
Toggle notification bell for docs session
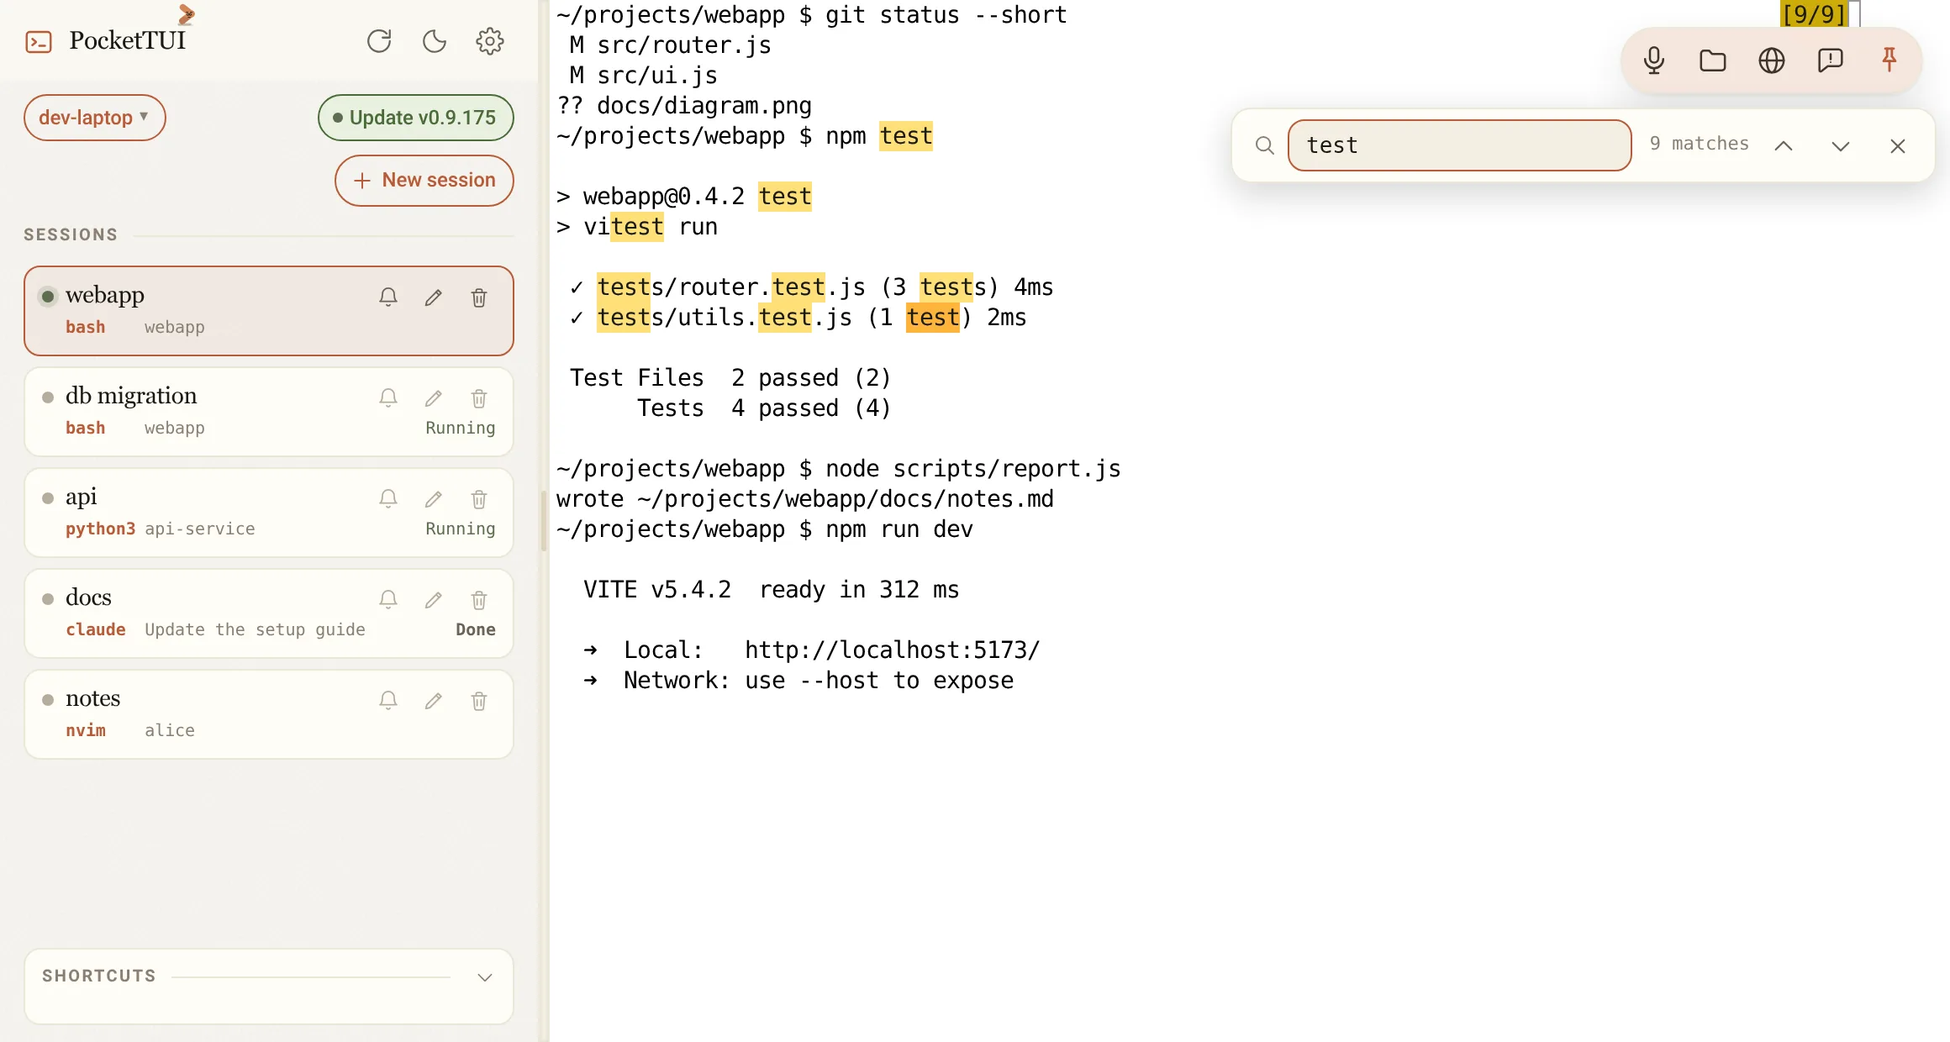pos(387,599)
